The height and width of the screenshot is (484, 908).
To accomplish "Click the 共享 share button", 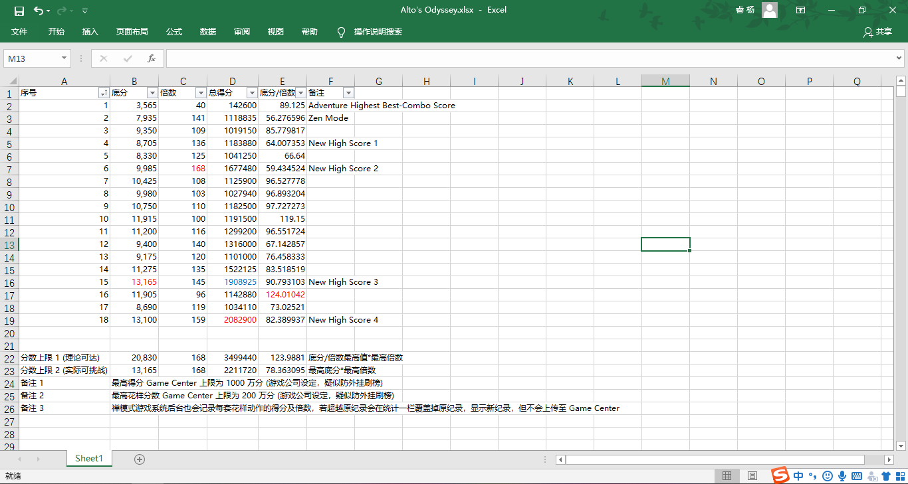I will pos(878,32).
